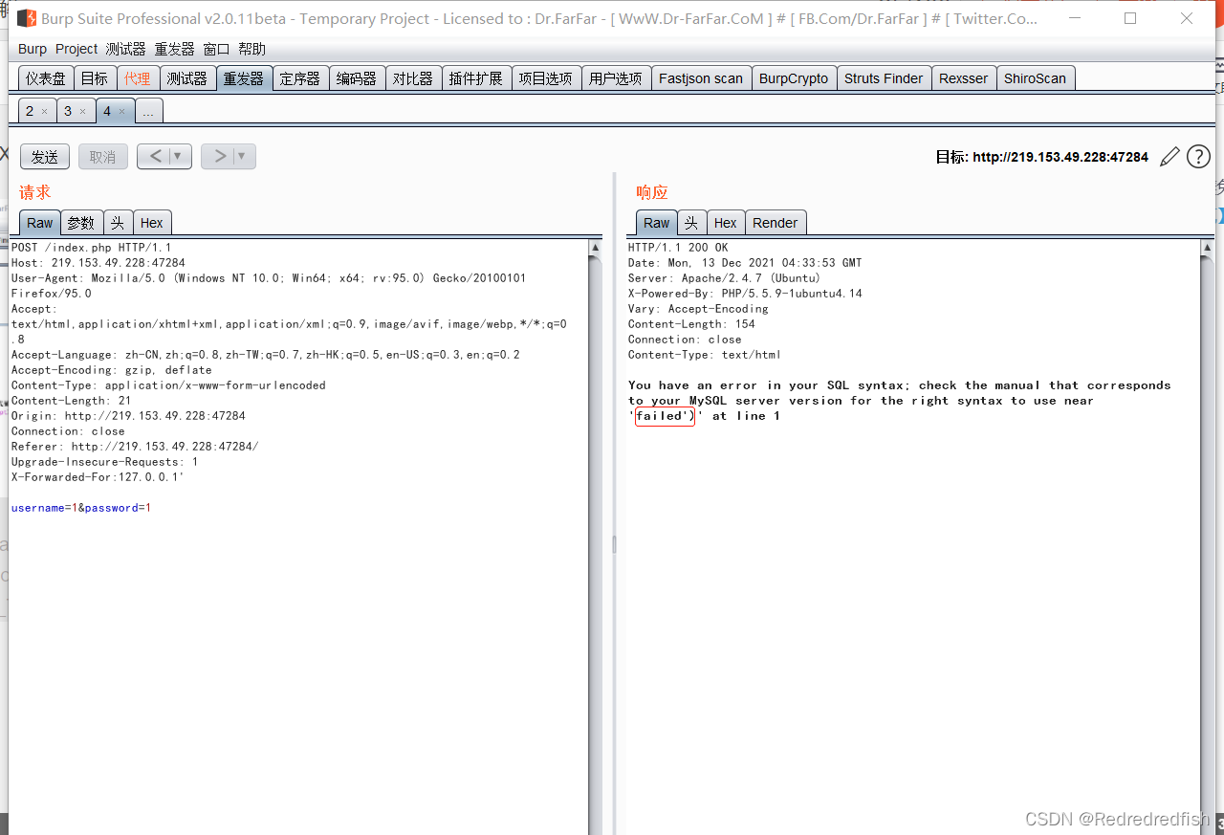Go back to previous request with < button

[155, 156]
